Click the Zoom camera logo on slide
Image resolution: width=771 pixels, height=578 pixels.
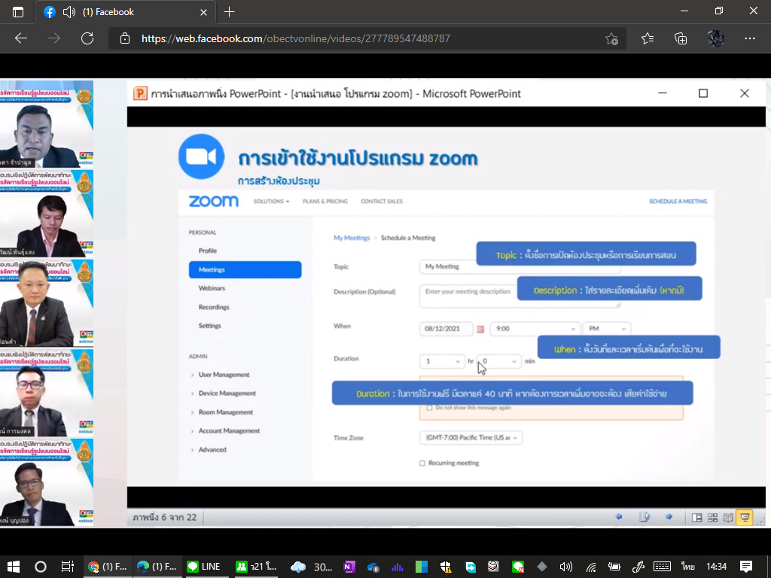[x=201, y=157]
